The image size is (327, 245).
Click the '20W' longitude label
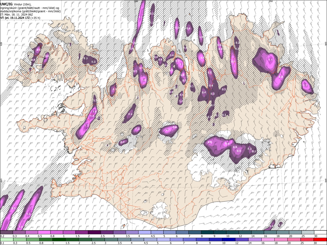coord(136,1)
